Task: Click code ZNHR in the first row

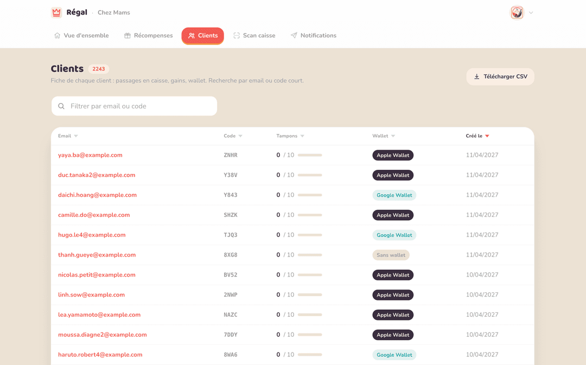Action: click(231, 155)
